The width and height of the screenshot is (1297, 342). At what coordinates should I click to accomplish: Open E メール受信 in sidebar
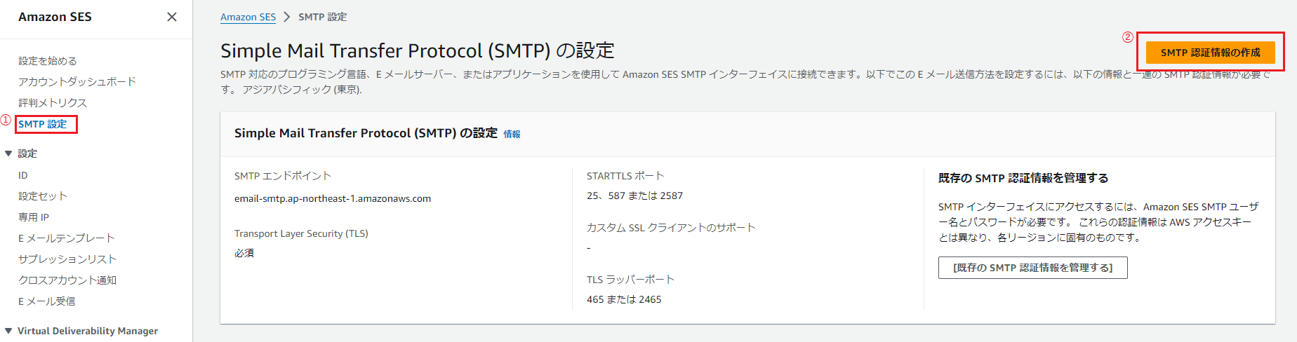pyautogui.click(x=47, y=301)
